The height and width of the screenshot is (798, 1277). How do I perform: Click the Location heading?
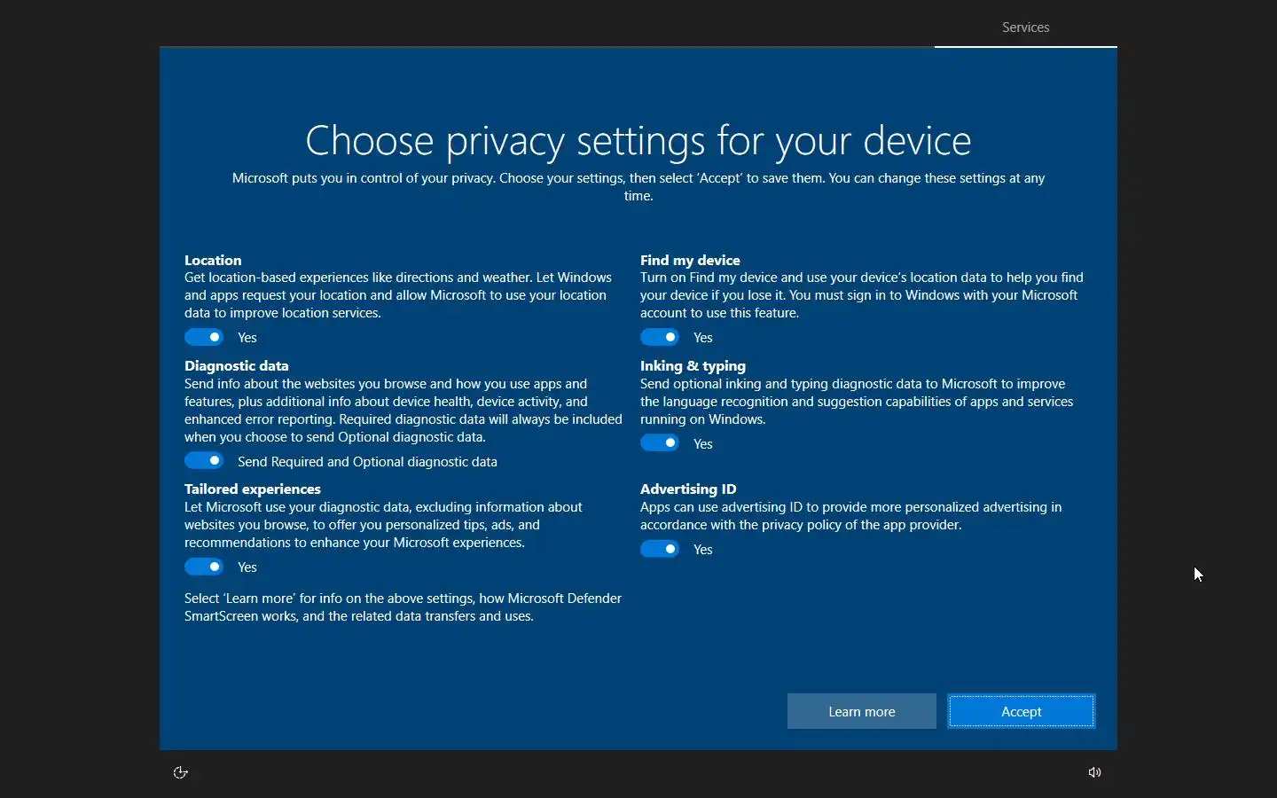click(x=213, y=260)
